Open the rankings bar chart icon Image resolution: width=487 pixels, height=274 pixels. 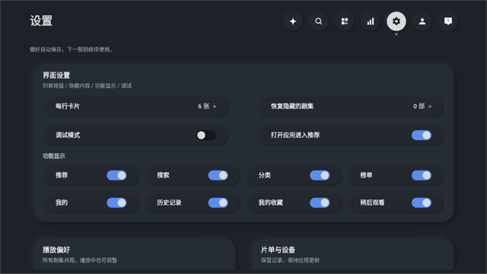click(371, 21)
